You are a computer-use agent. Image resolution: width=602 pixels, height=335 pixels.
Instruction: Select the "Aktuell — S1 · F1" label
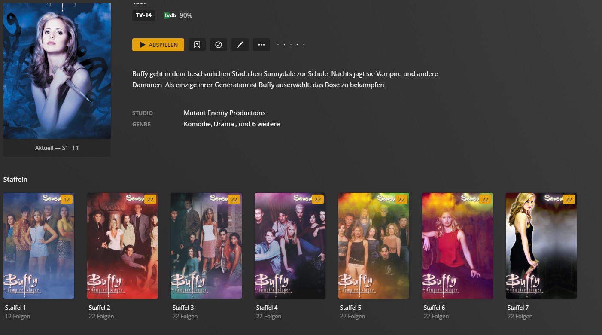point(57,148)
